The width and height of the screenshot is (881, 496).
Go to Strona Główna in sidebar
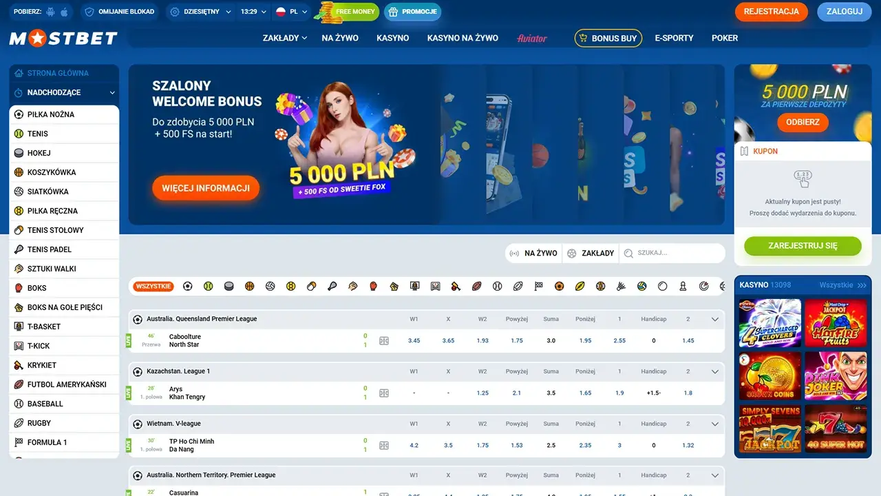(x=64, y=73)
